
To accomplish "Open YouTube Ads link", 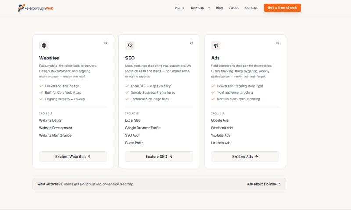I will tap(221, 135).
